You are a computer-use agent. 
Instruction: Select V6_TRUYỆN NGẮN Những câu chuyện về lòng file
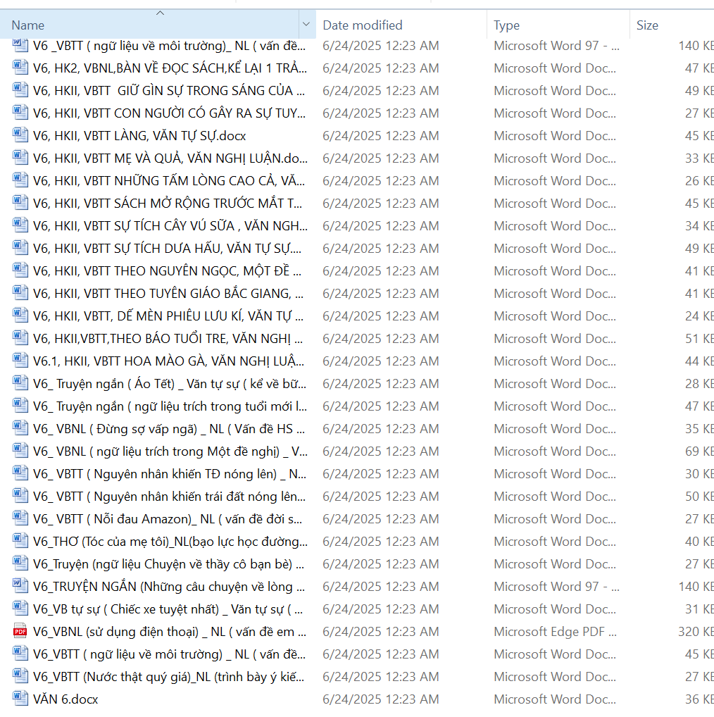(168, 587)
